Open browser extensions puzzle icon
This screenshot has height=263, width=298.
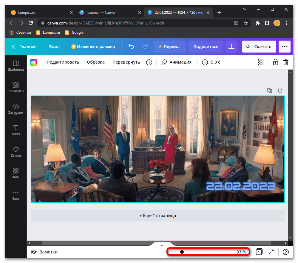coord(257,23)
